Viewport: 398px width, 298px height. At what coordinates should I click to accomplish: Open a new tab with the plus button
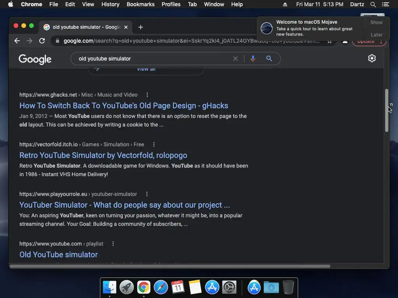pyautogui.click(x=141, y=27)
